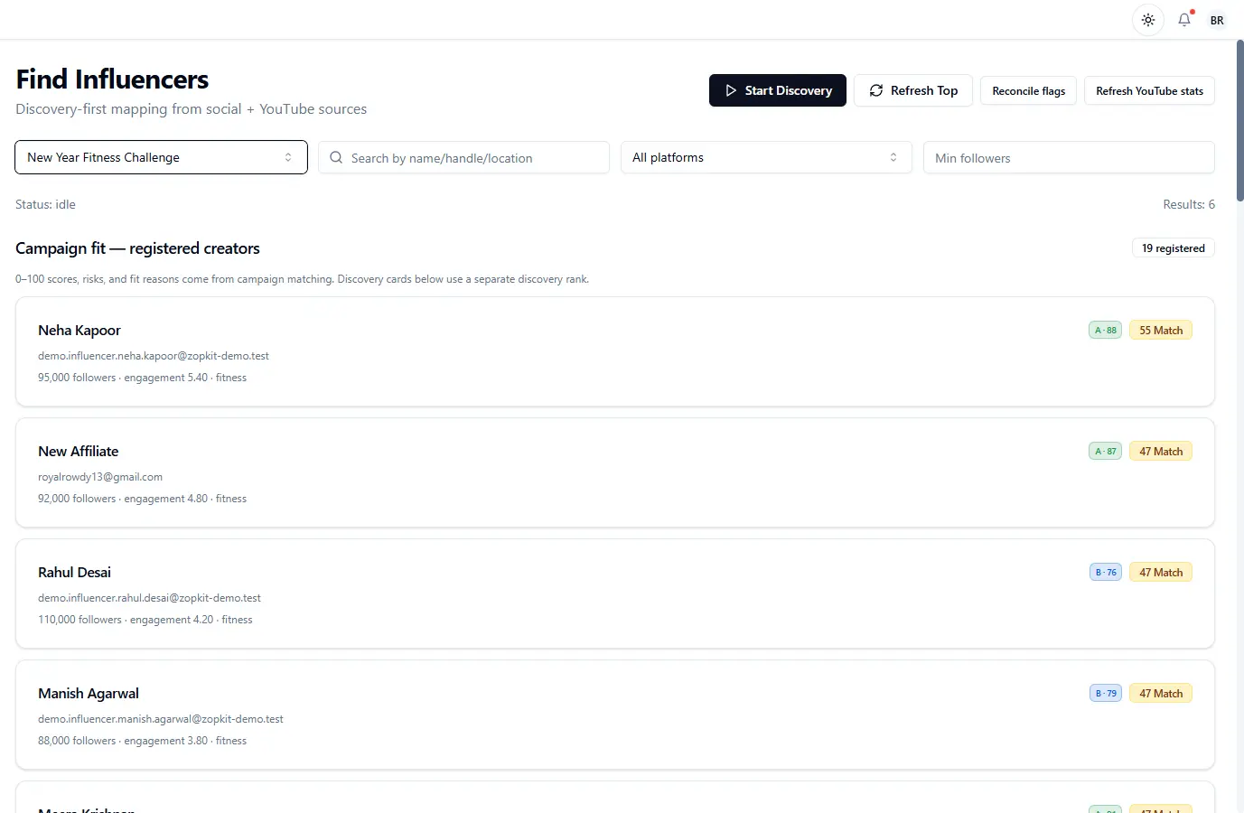Toggle the light/dark theme sun icon

coord(1148,20)
